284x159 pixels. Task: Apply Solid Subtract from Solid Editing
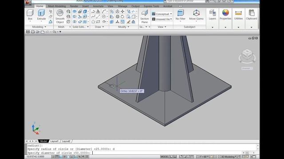point(75,17)
